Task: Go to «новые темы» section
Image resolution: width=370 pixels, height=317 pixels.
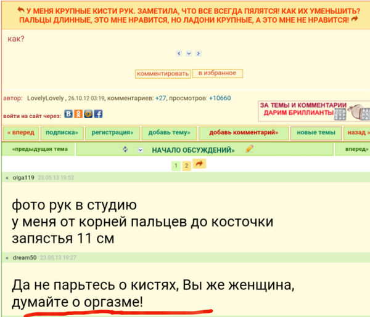Action: pyautogui.click(x=316, y=132)
